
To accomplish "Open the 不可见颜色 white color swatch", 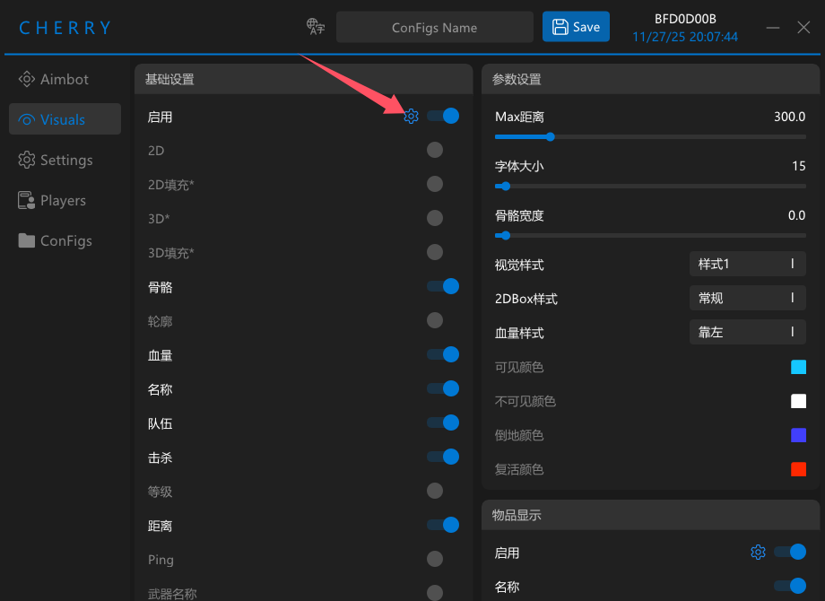I will tap(798, 401).
